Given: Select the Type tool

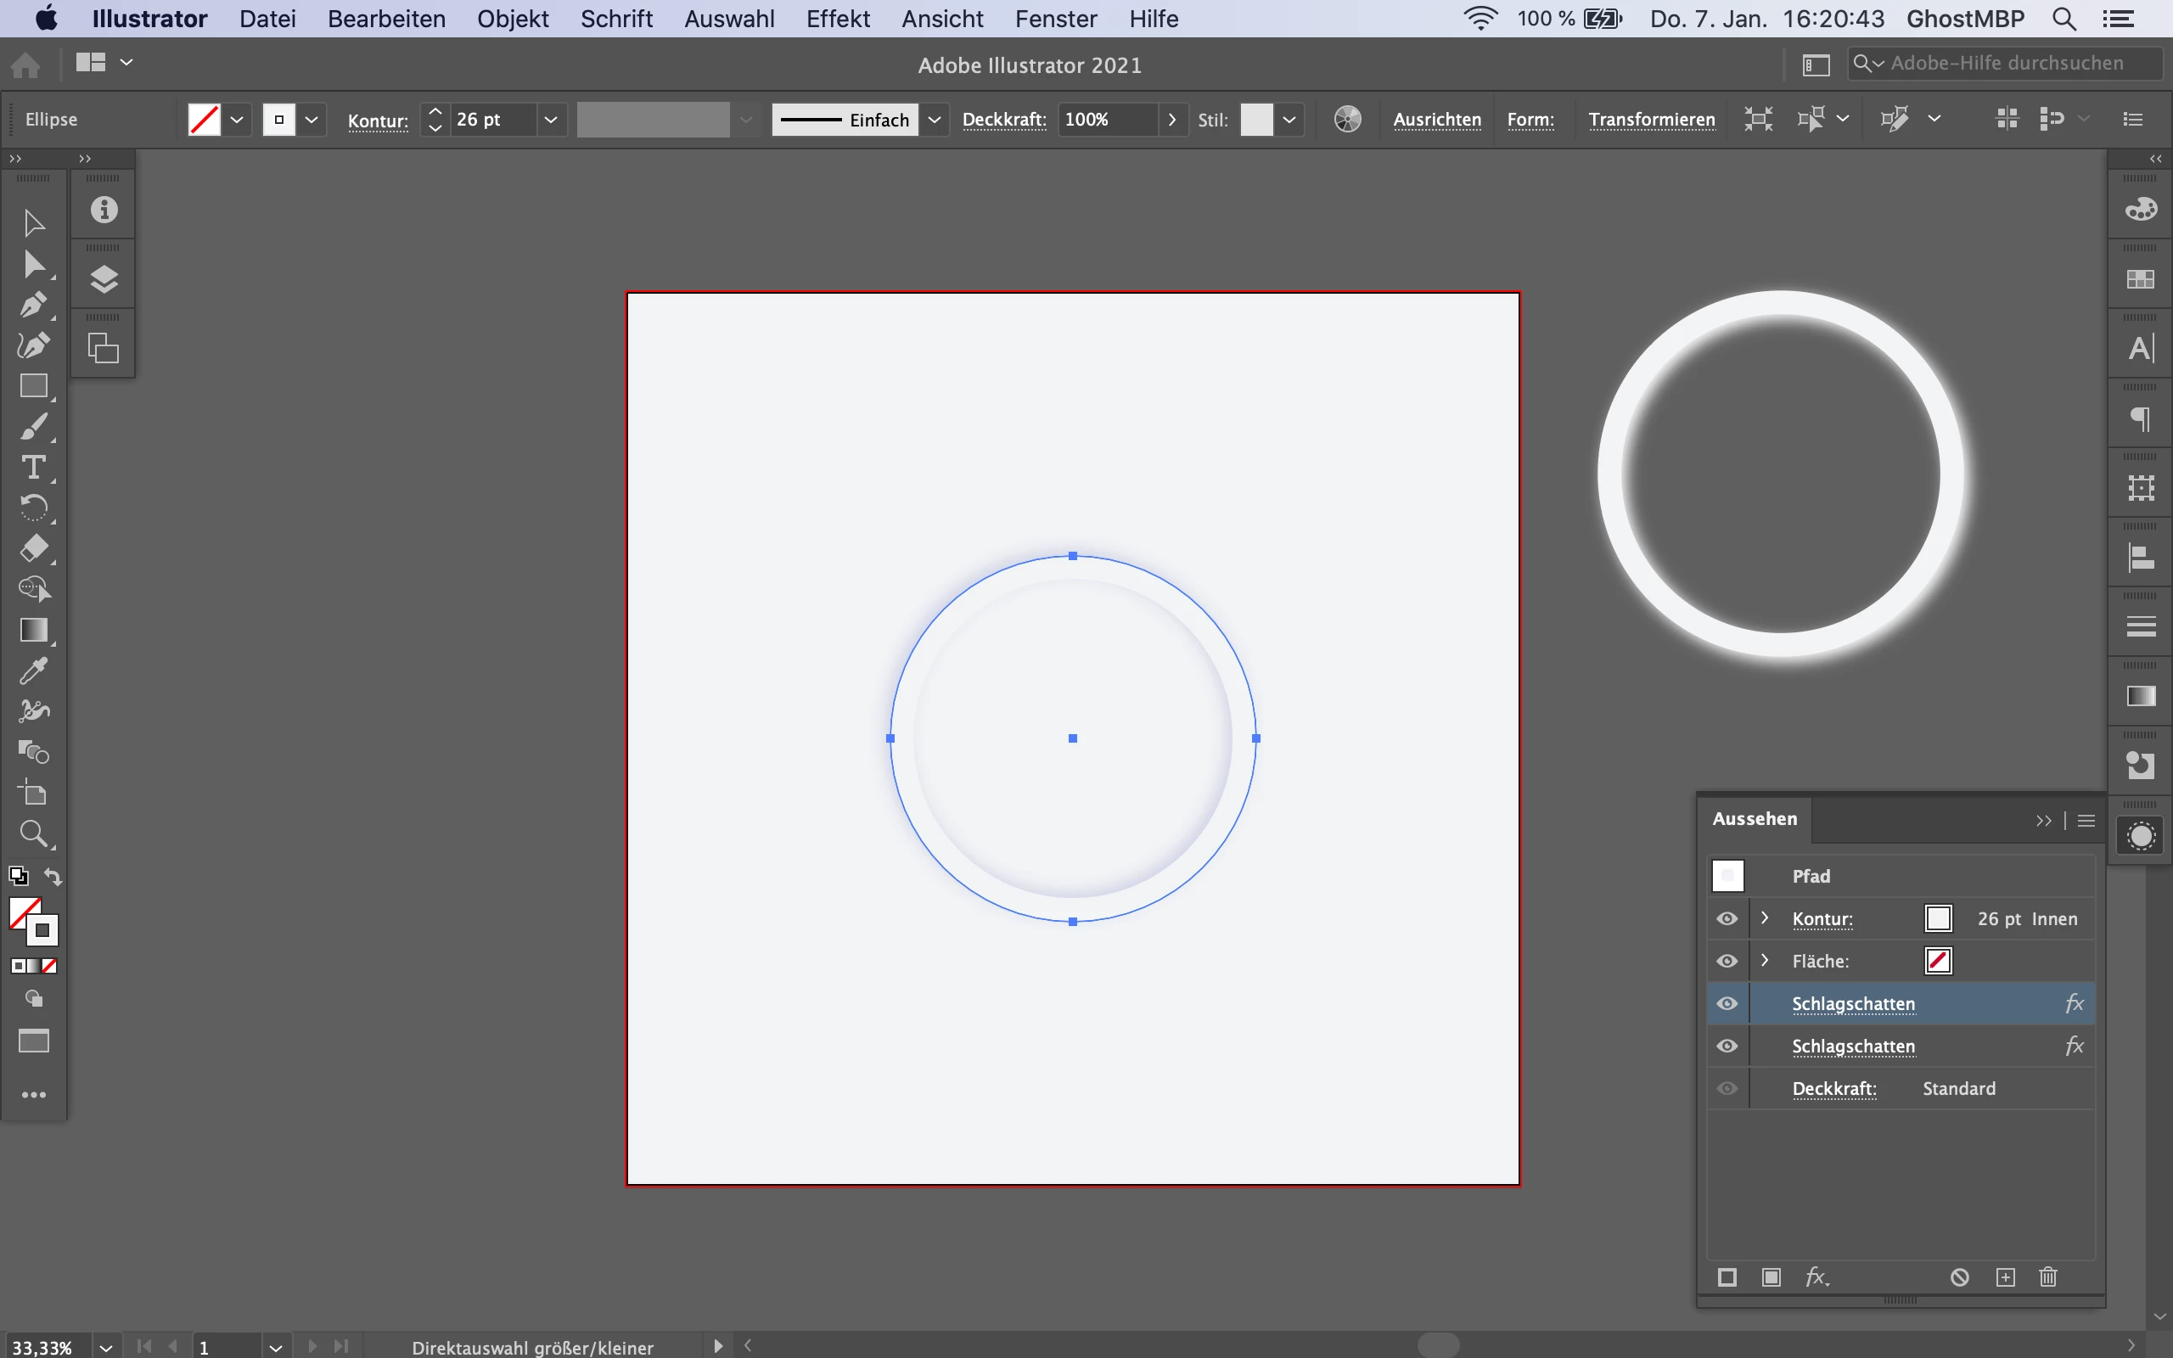Looking at the screenshot, I should click(33, 467).
